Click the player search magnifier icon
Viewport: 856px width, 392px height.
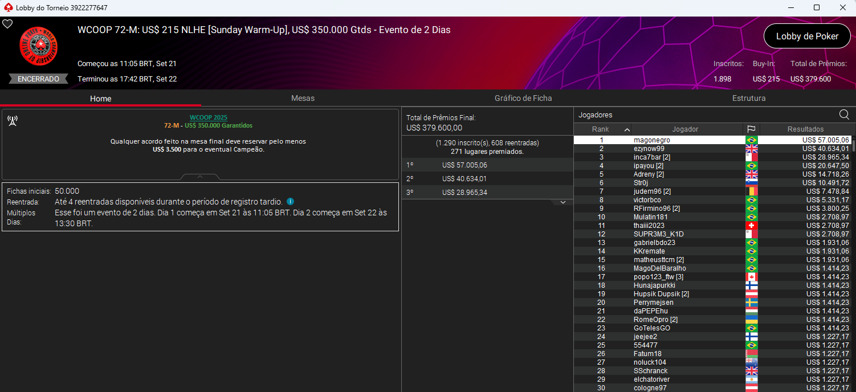[844, 114]
